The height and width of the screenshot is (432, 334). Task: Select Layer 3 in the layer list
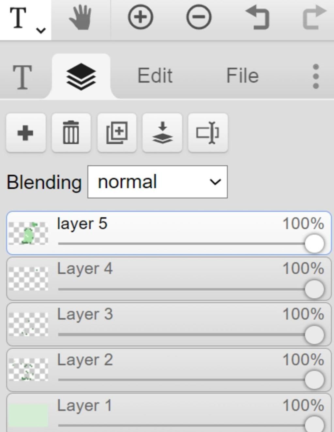click(169, 324)
